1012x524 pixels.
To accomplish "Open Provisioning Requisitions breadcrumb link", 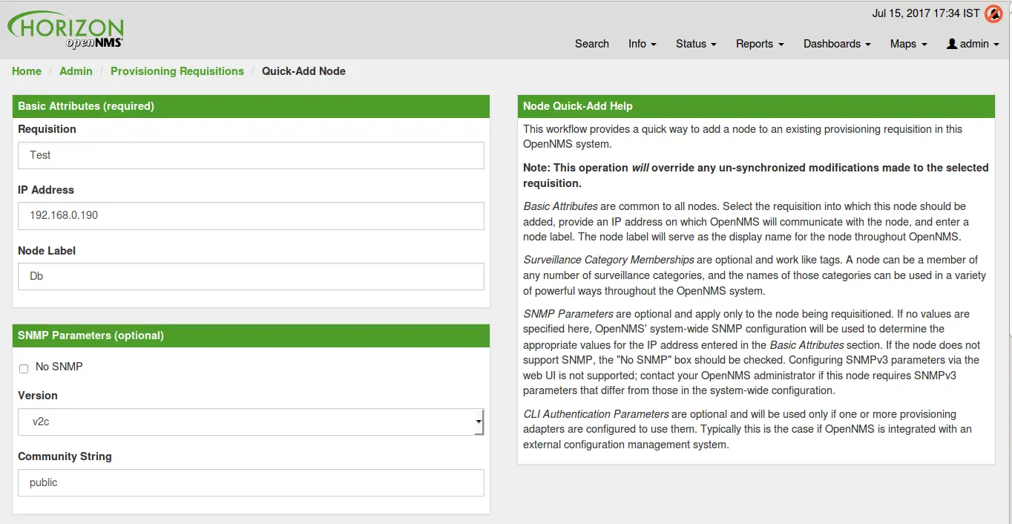I will pyautogui.click(x=177, y=71).
